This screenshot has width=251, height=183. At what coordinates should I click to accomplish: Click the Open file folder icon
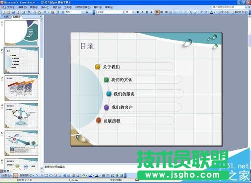[x=9, y=12]
